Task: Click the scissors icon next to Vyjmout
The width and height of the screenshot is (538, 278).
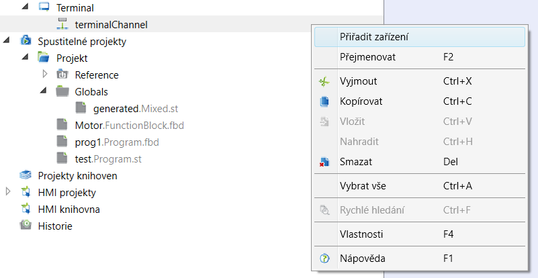Action: pyautogui.click(x=324, y=82)
